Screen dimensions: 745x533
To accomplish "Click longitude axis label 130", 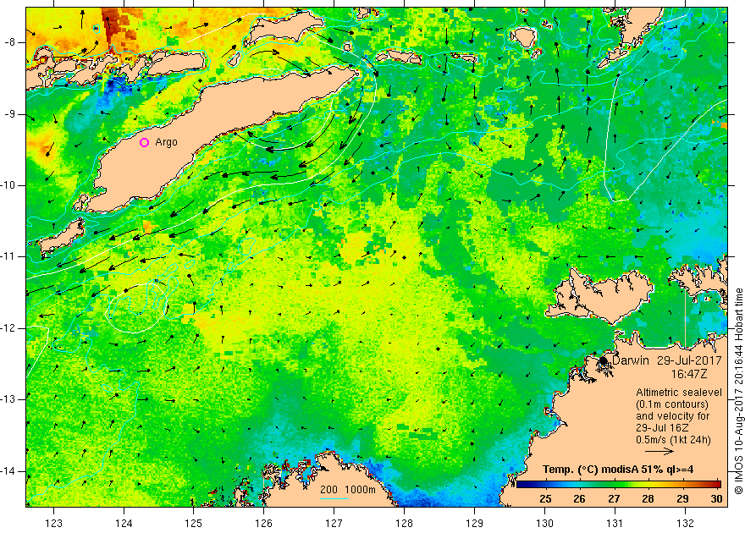I will (x=544, y=524).
